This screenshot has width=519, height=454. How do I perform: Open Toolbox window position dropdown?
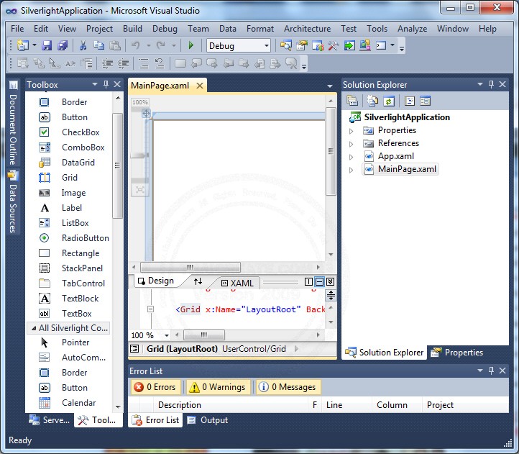pos(95,84)
